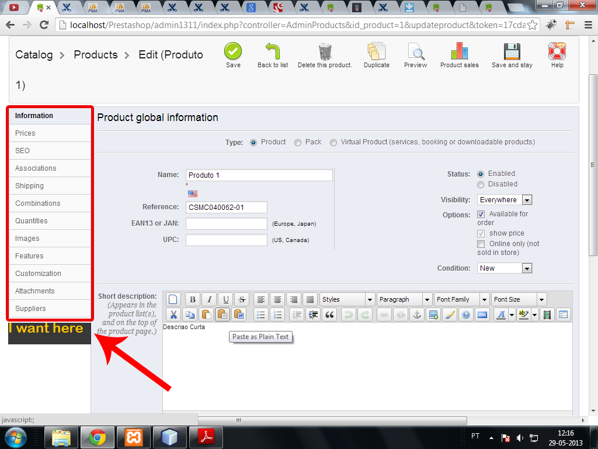Toggle Bold formatting in editor
This screenshot has width=598, height=449.
[x=193, y=299]
